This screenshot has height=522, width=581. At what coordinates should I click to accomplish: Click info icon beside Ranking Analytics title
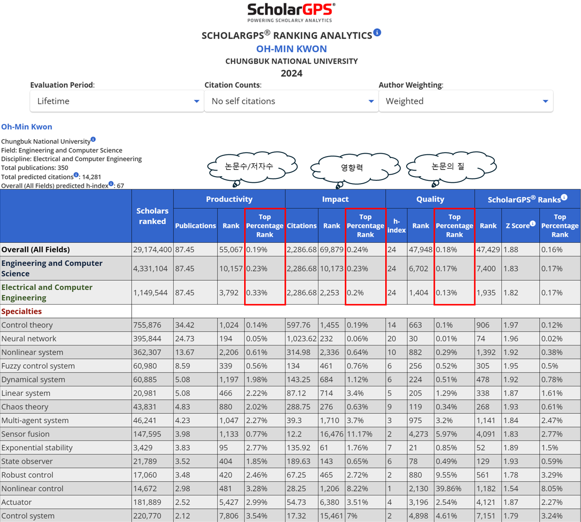pyautogui.click(x=377, y=32)
